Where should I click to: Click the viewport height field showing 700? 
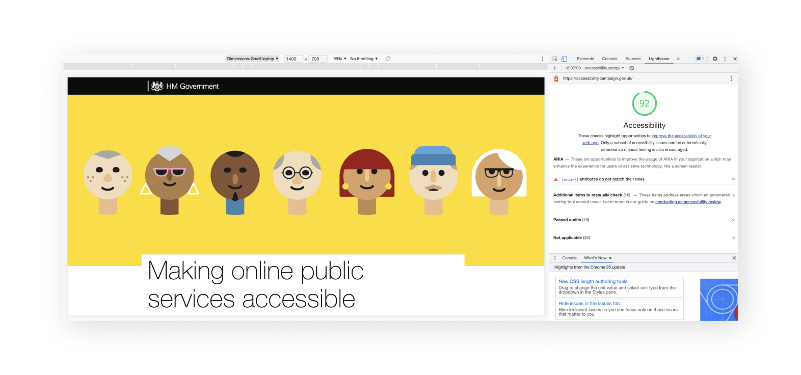317,59
